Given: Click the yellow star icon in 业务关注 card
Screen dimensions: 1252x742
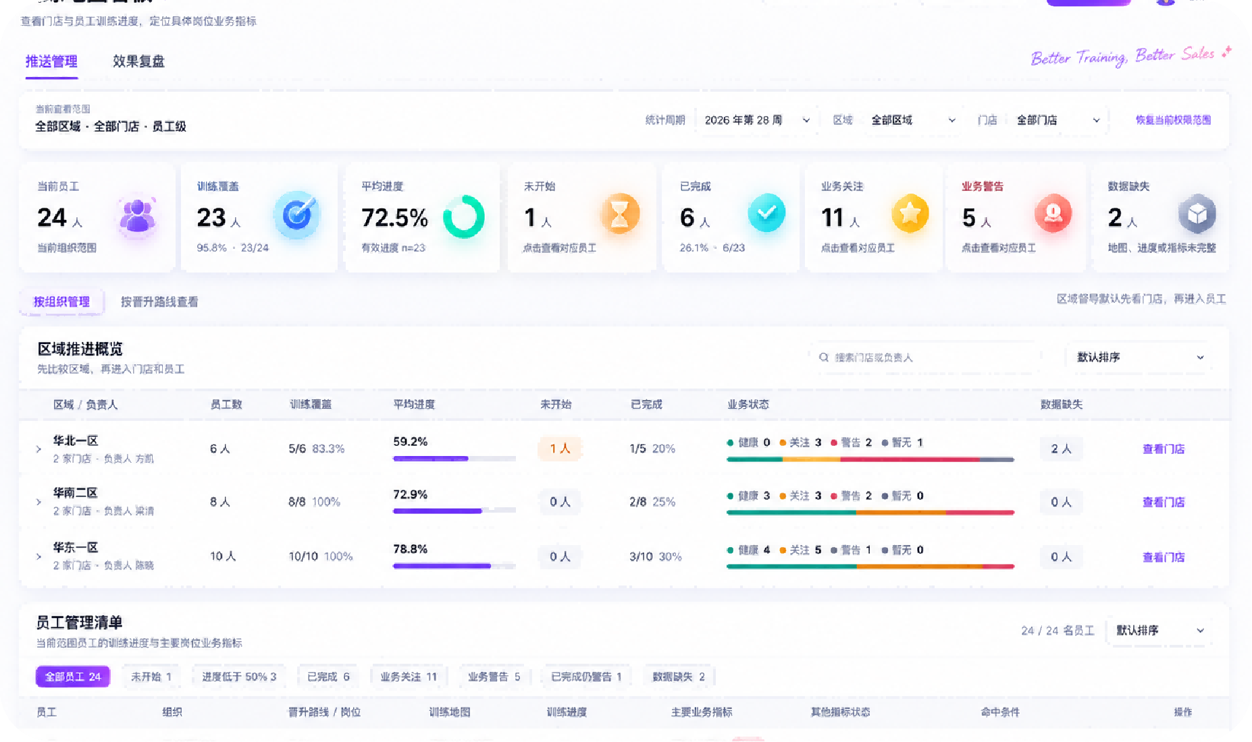Looking at the screenshot, I should pyautogui.click(x=910, y=213).
